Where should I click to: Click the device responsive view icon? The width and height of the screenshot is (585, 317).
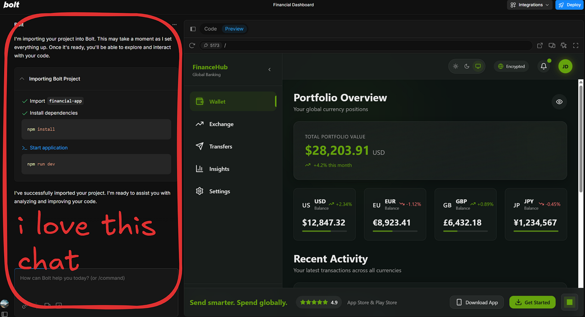click(552, 45)
